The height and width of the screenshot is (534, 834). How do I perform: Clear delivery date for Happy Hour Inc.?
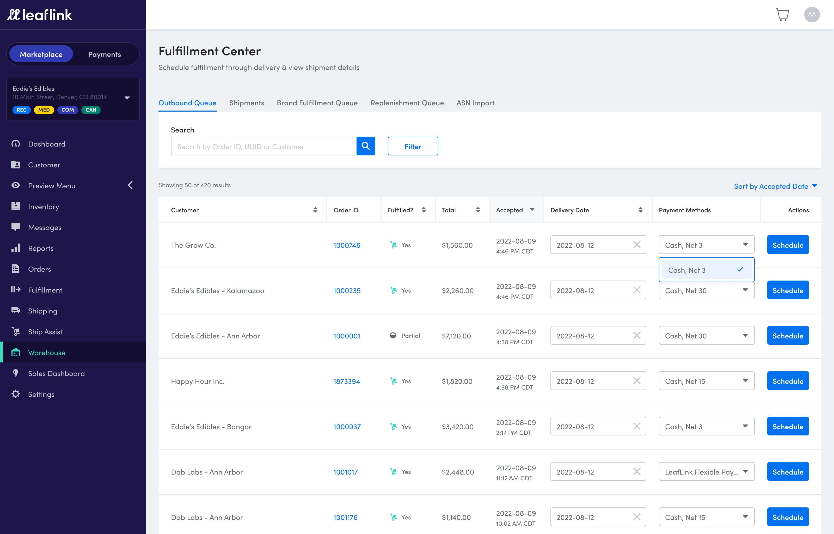pos(636,381)
